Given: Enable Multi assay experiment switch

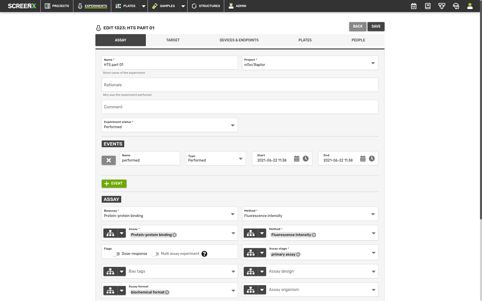Looking at the screenshot, I should [x=155, y=254].
